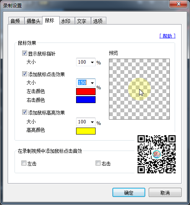Image resolution: width=190 pixels, height=205 pixels.
Task: Expand click effect size dropdown
Action: (x=93, y=83)
